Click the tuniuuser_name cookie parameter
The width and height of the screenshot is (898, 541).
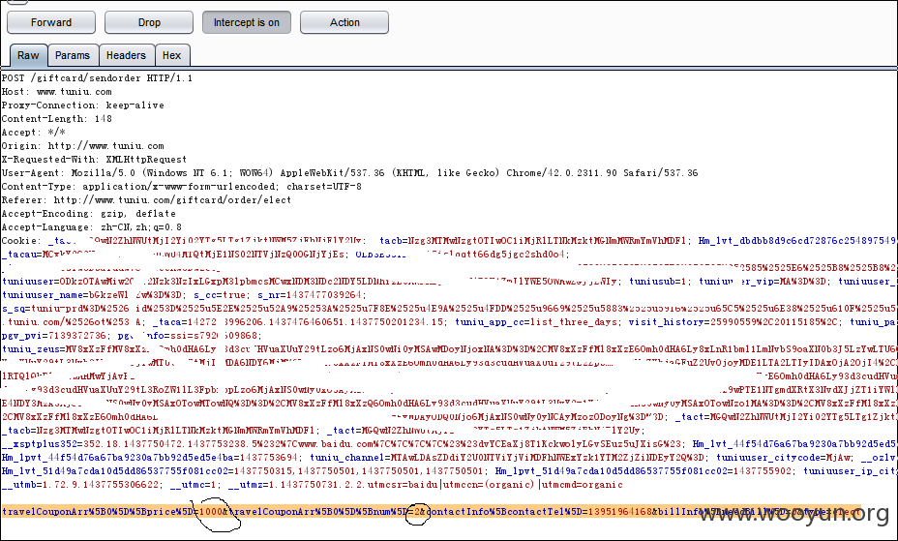(x=92, y=295)
